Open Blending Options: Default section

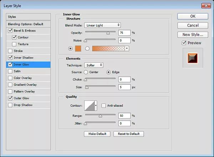28,24
